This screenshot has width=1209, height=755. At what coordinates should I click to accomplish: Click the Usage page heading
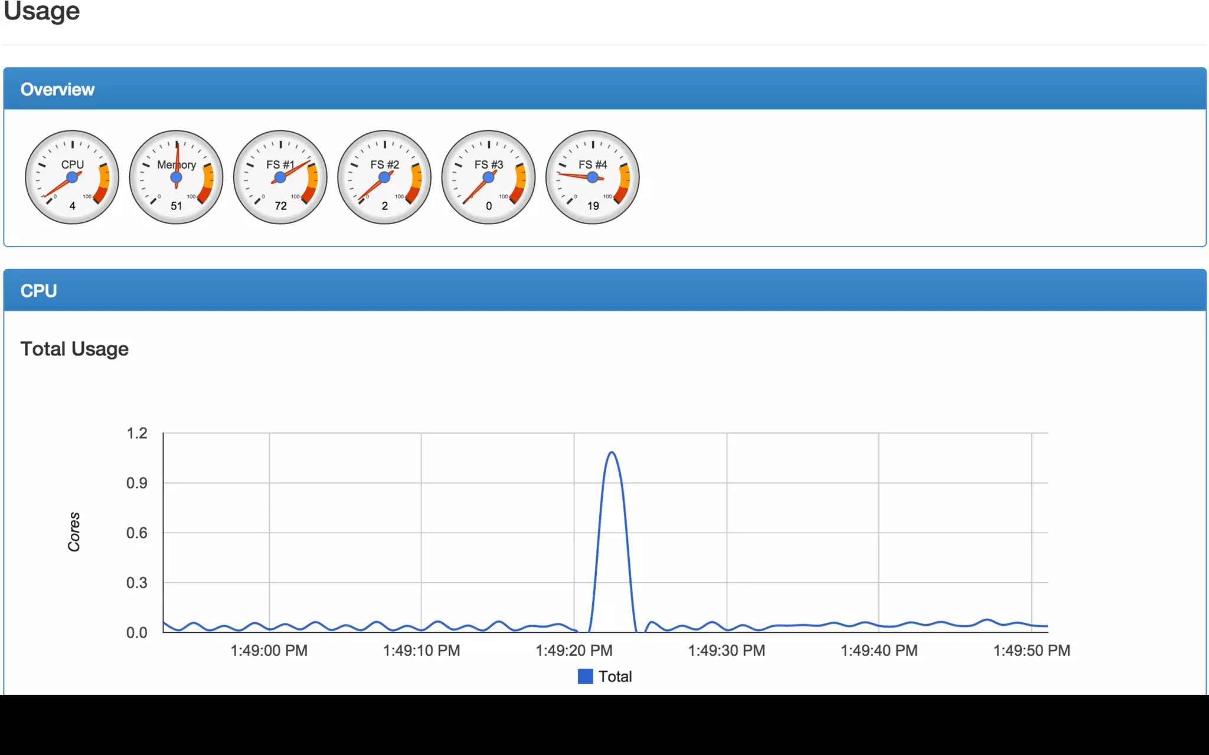pos(41,12)
